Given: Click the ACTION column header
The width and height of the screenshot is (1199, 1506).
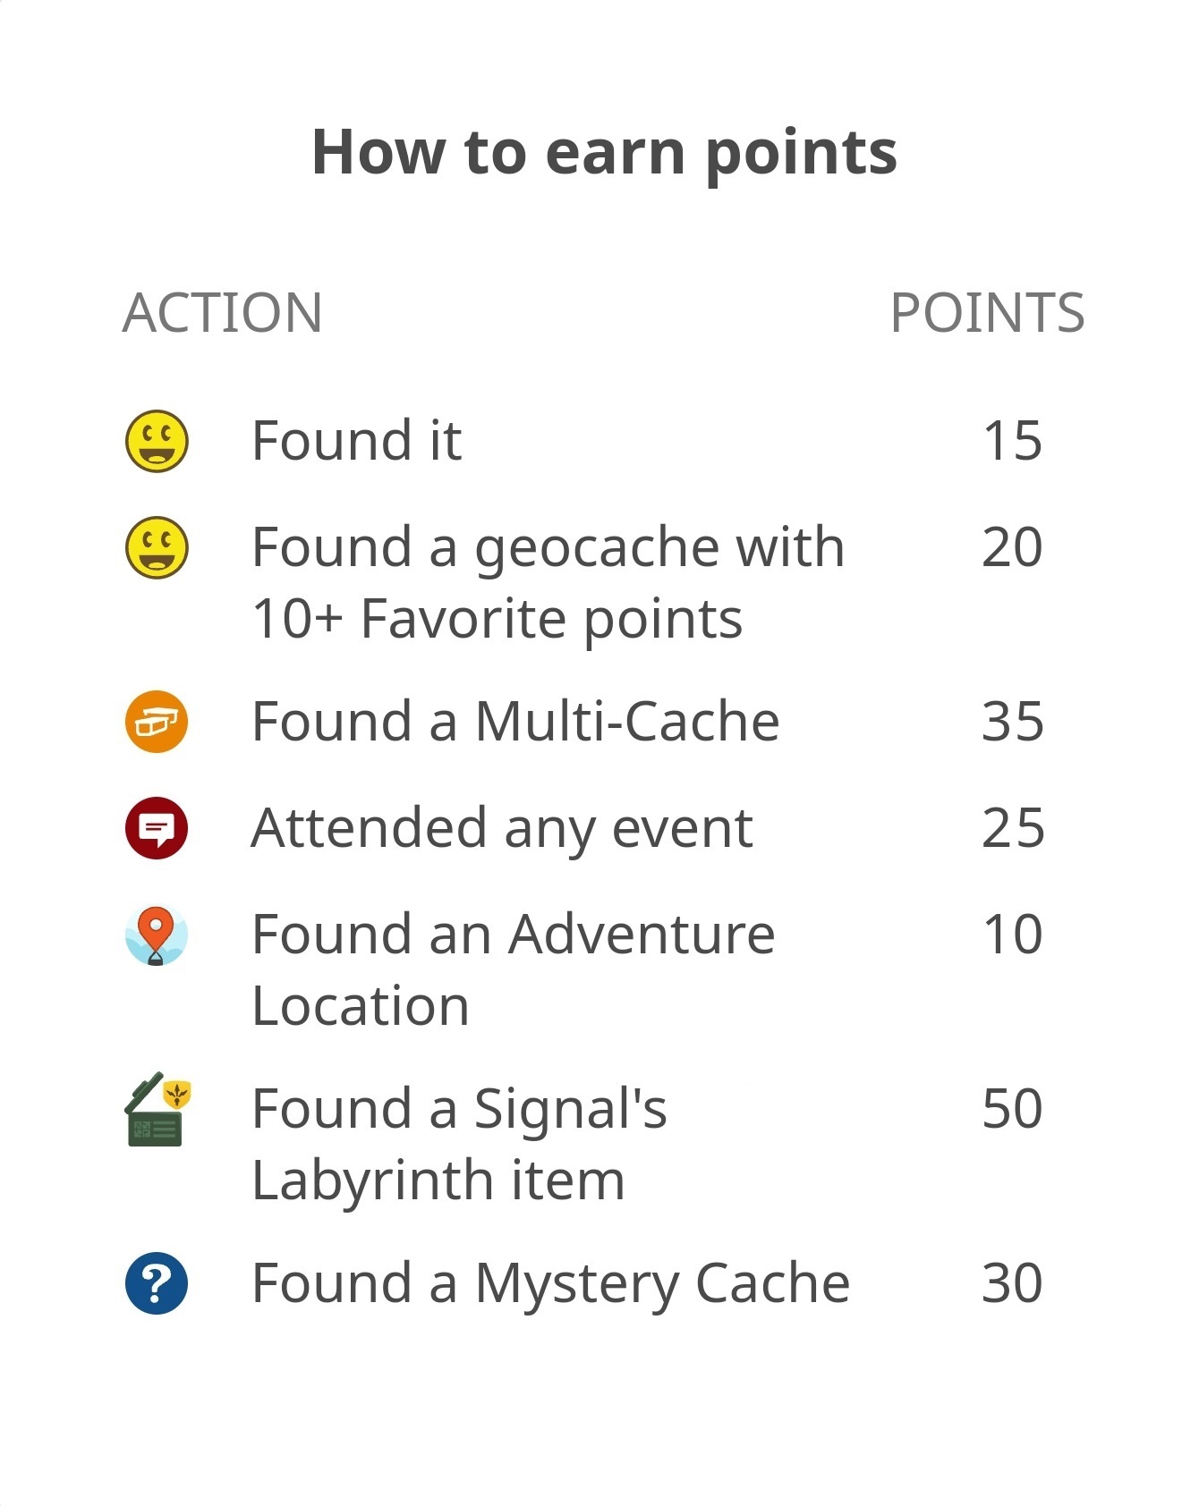Looking at the screenshot, I should coord(222,312).
